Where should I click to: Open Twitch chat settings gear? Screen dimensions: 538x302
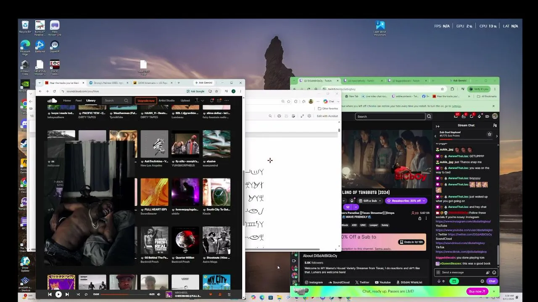coord(482,281)
